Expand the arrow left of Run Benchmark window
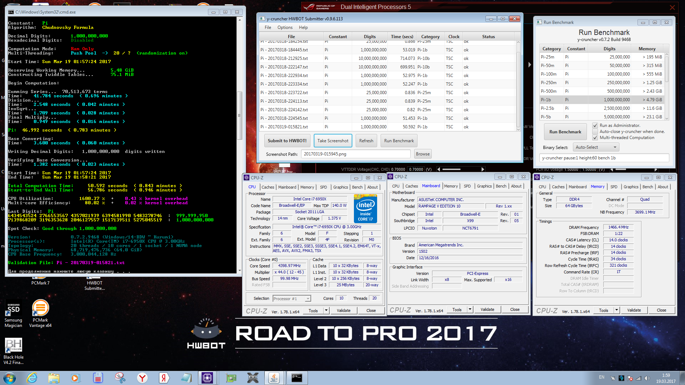Viewport: 685px width, 385px height. (x=529, y=65)
